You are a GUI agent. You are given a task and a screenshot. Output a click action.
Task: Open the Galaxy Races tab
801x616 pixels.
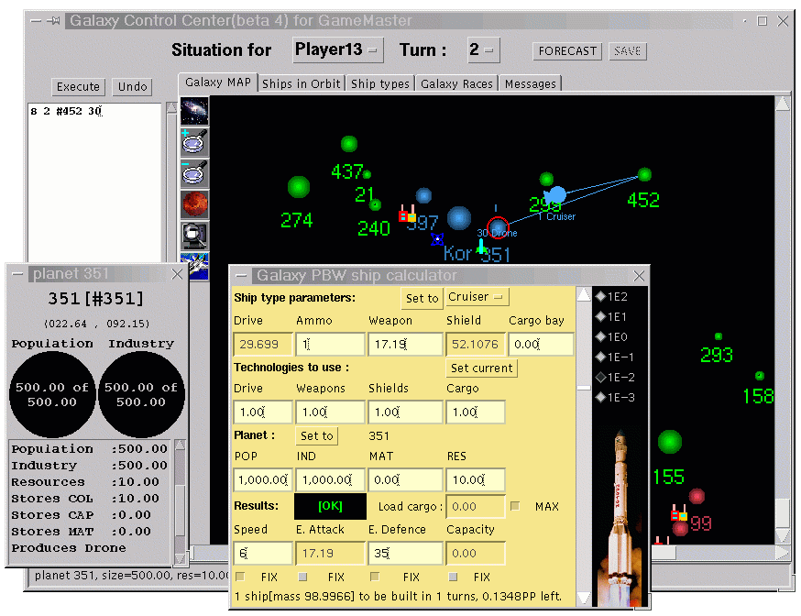pyautogui.click(x=456, y=83)
